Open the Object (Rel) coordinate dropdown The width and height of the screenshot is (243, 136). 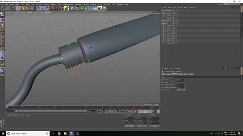click(130, 126)
